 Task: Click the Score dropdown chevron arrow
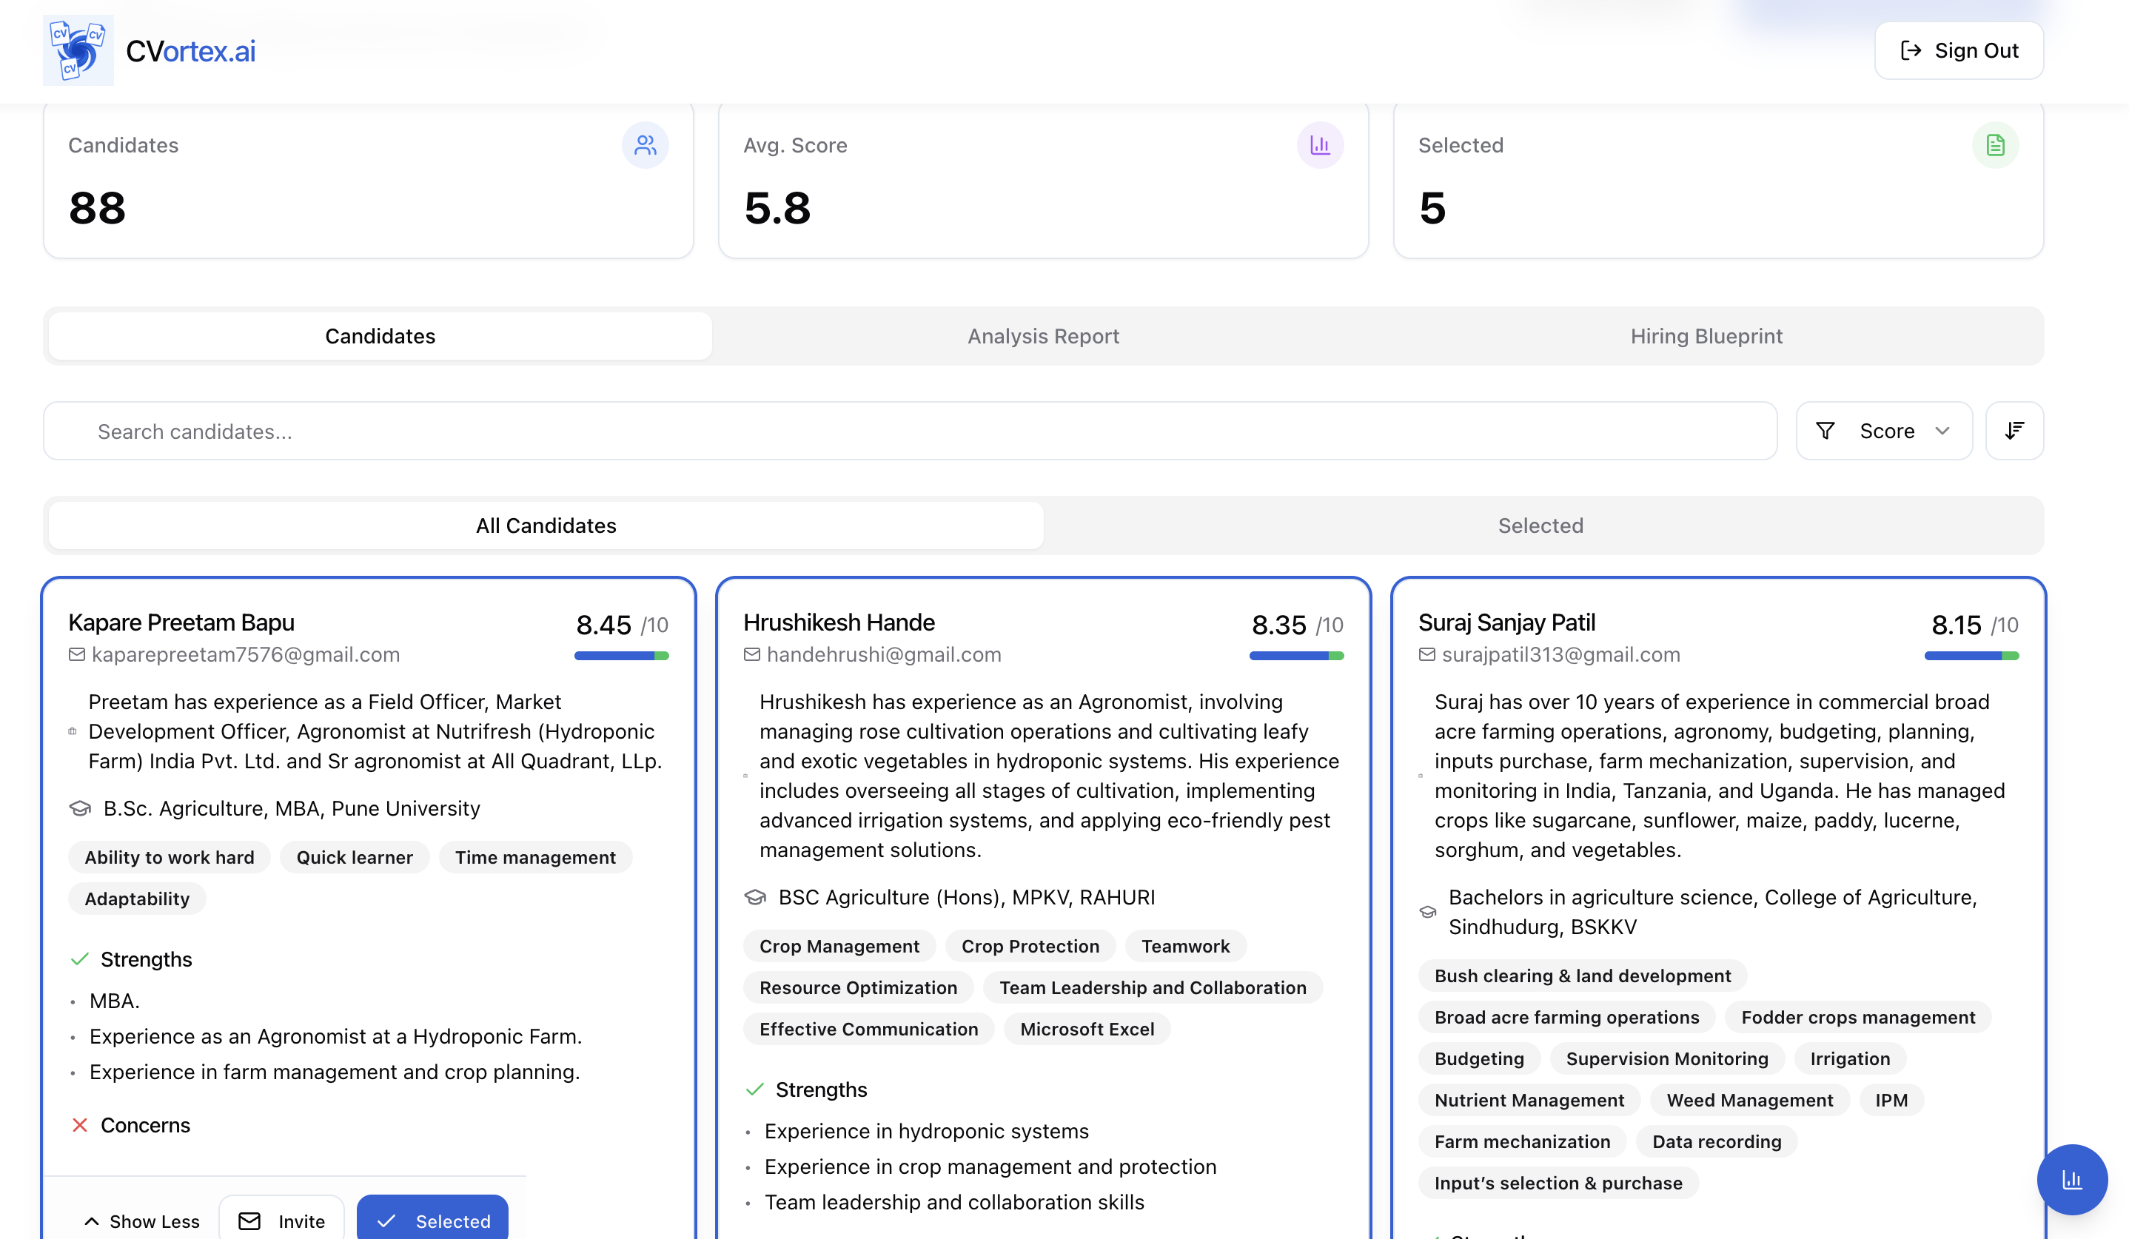point(1942,431)
